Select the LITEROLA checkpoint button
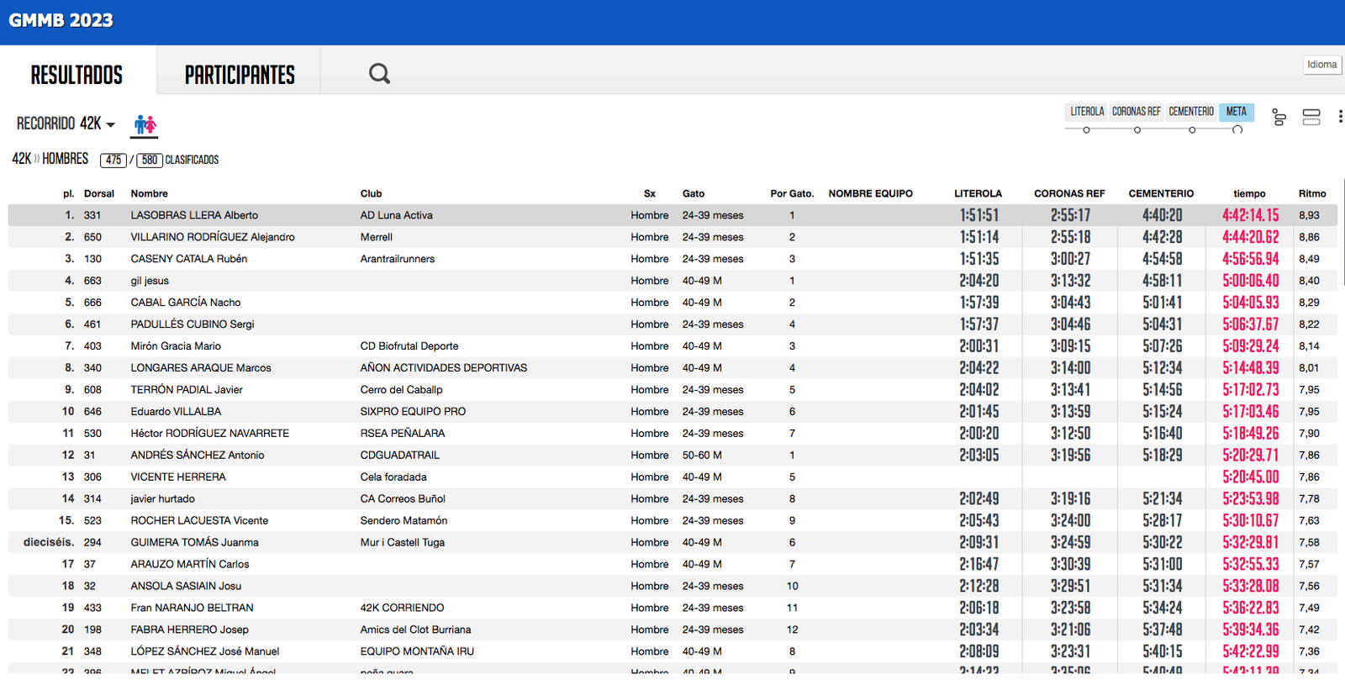Screen dimensions: 1345x680 (x=1087, y=112)
